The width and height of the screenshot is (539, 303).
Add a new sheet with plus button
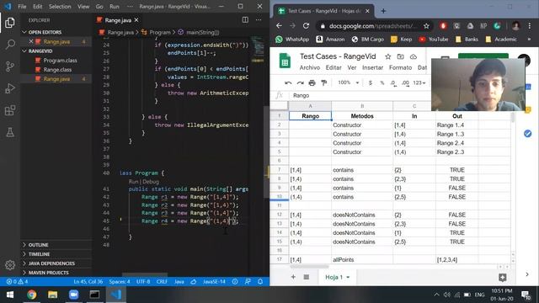(x=293, y=277)
